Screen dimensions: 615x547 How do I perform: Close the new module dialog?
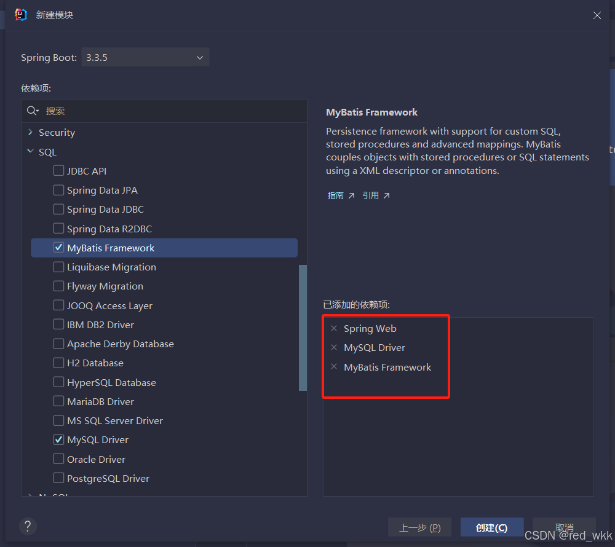point(597,15)
